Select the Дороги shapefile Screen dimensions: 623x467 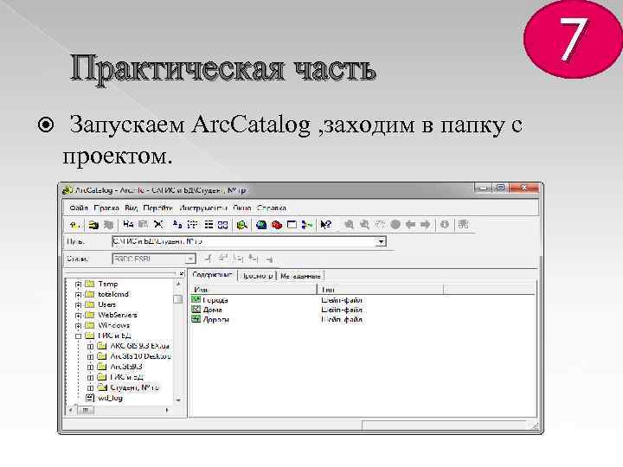click(x=210, y=319)
